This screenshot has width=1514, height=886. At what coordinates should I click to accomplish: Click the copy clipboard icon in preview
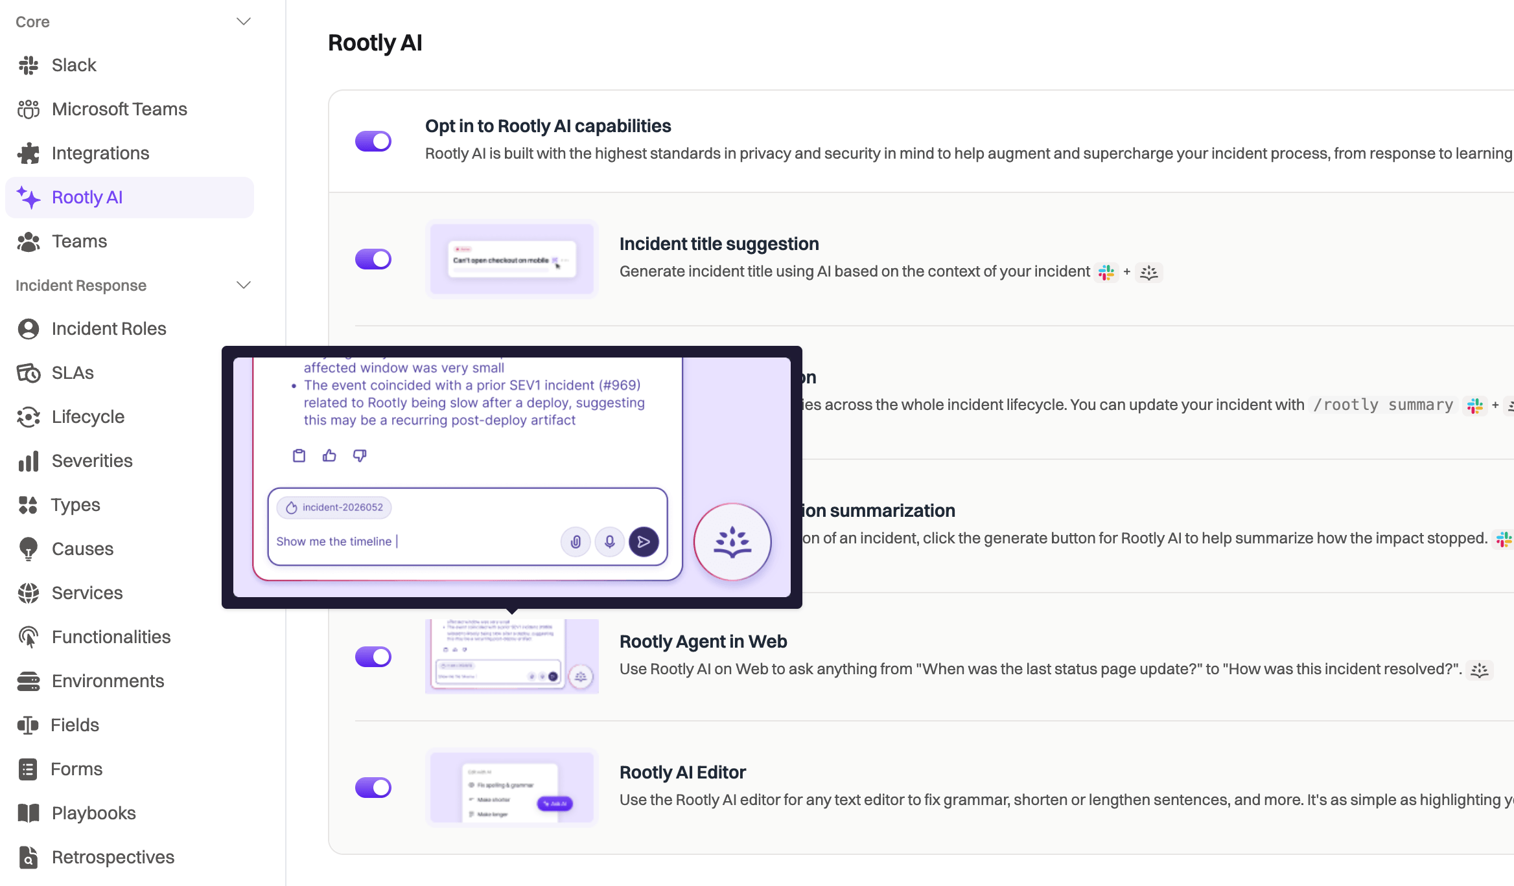(x=299, y=456)
